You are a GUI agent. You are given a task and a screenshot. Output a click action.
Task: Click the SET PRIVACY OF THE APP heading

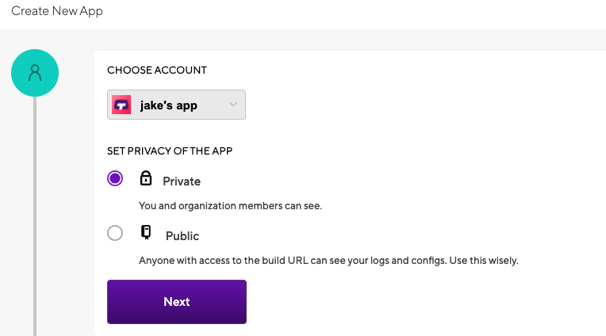point(170,151)
